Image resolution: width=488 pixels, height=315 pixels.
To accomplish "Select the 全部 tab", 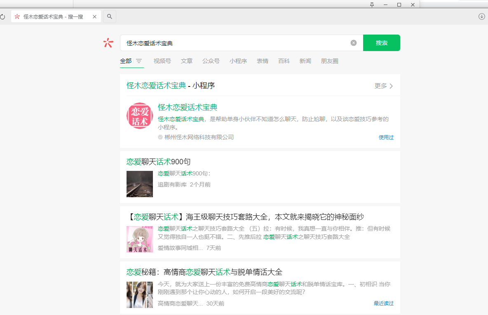I will tap(126, 61).
